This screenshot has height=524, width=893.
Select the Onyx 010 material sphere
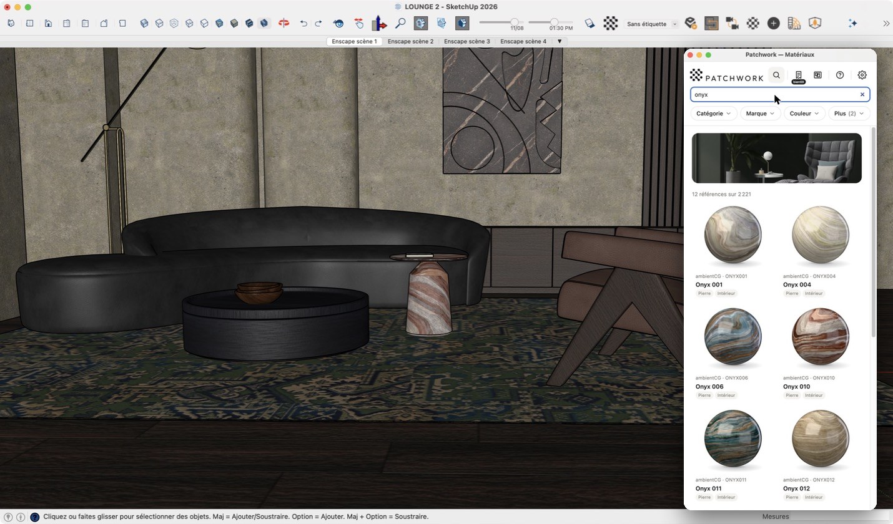[821, 337]
